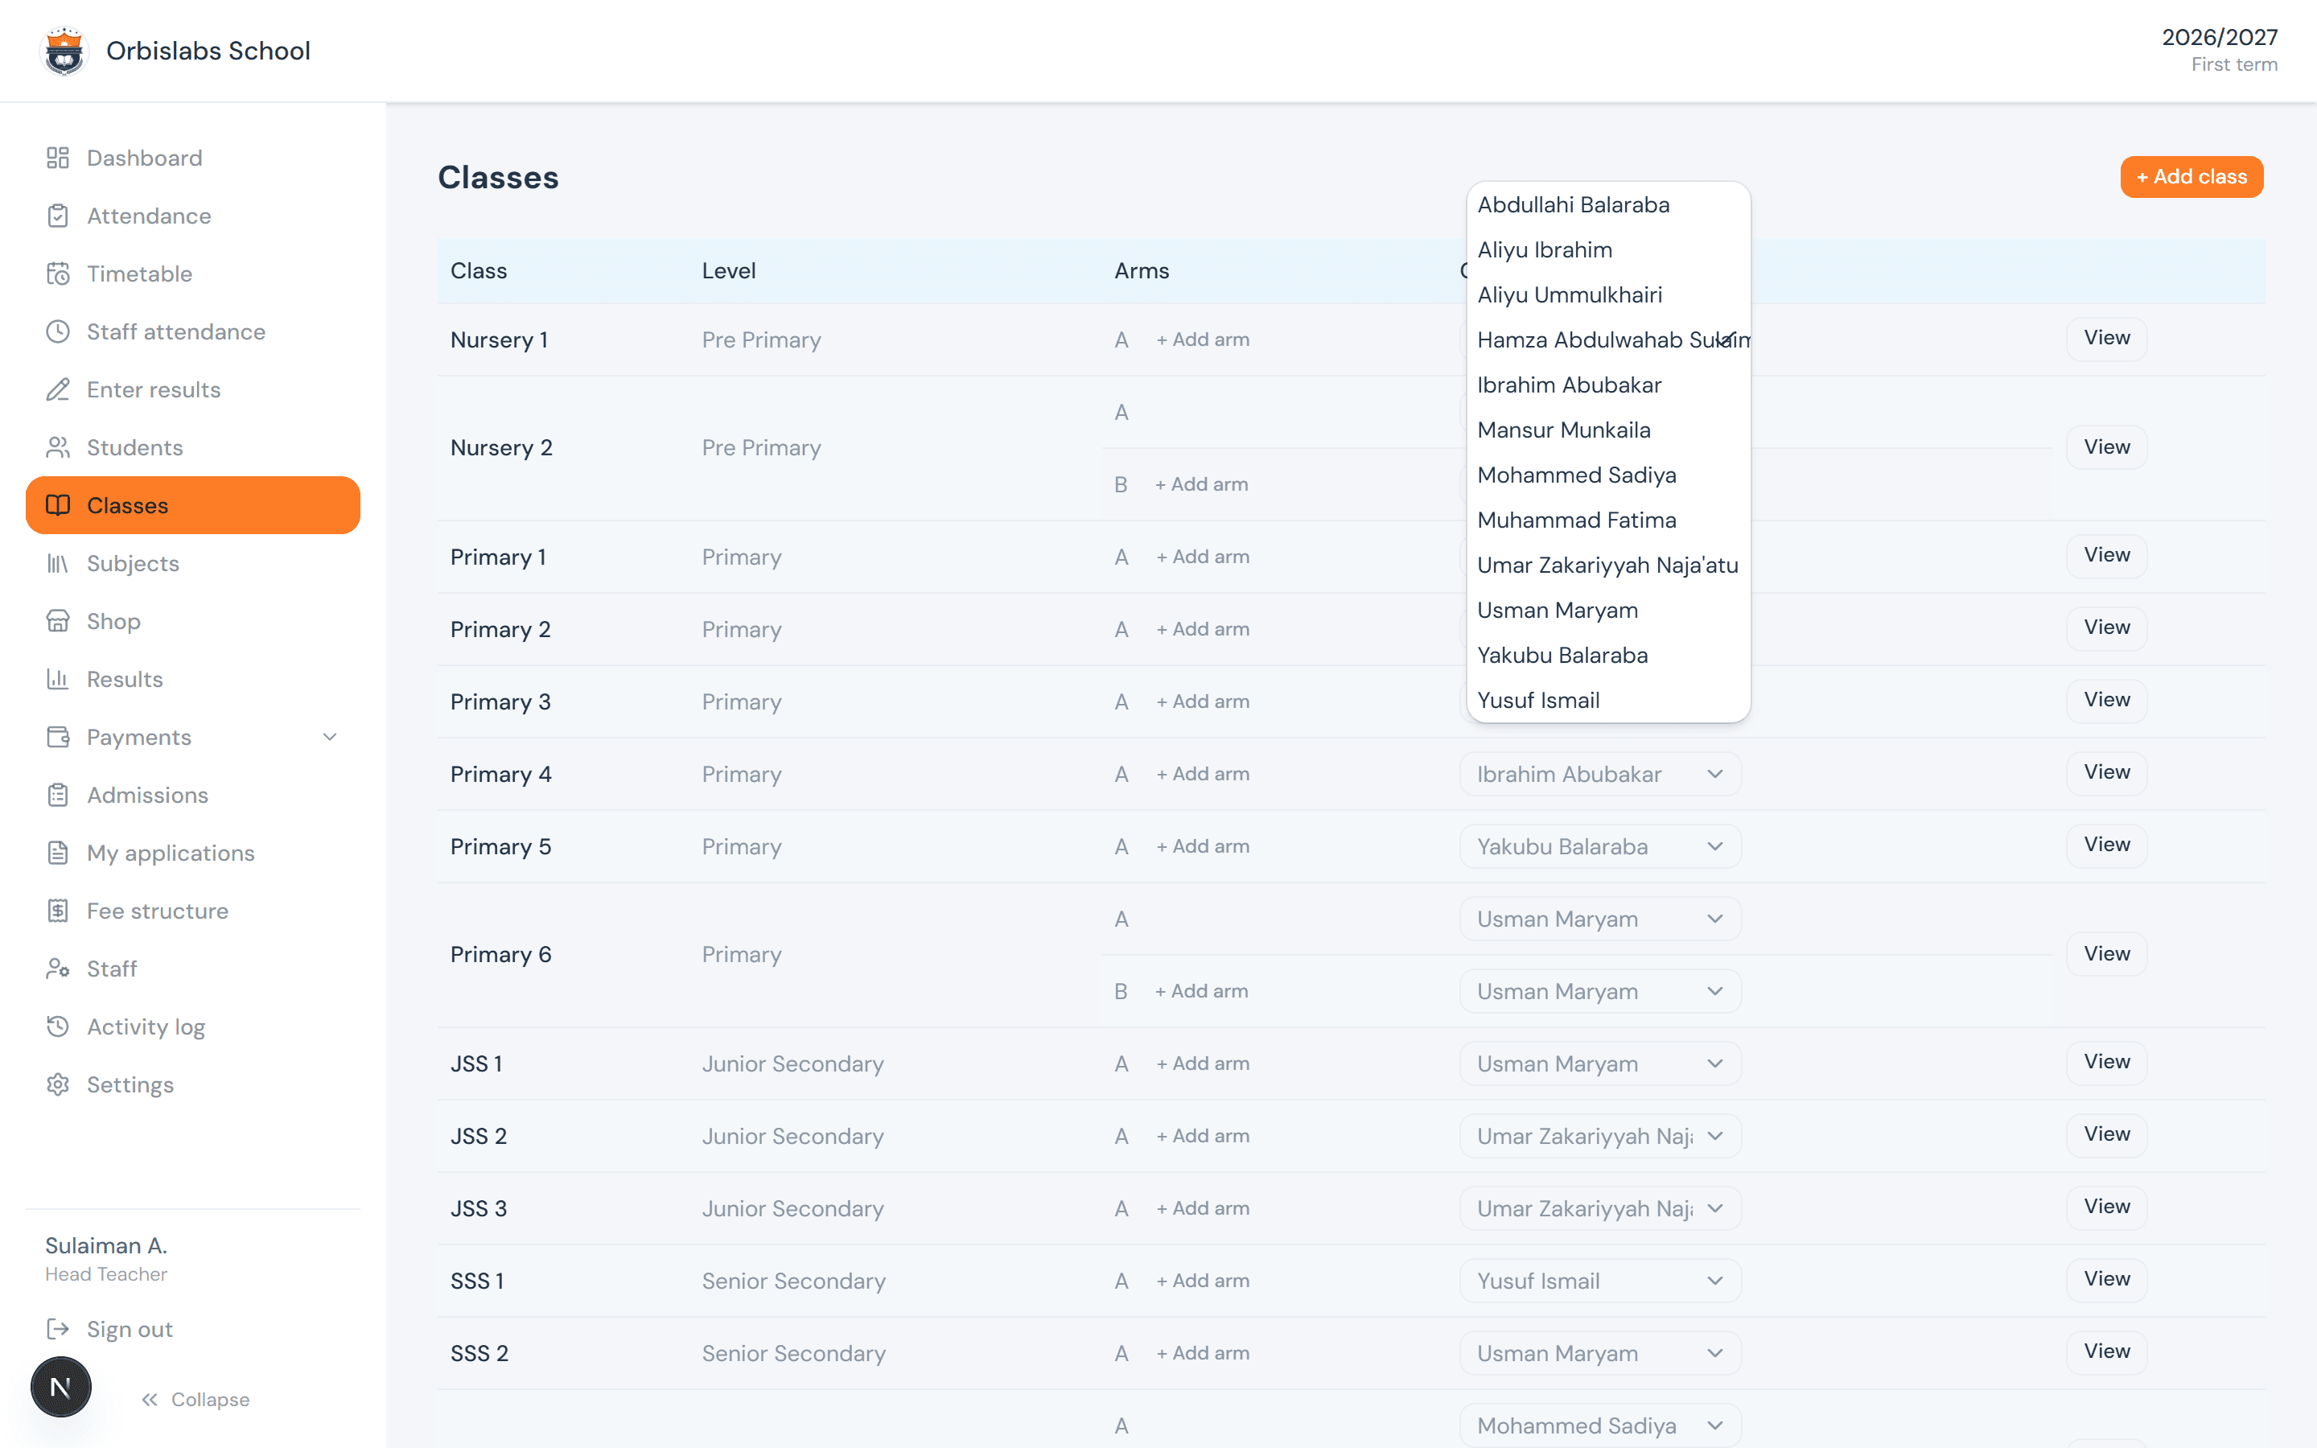Click the Settings gear icon
The width and height of the screenshot is (2317, 1448).
coord(57,1085)
